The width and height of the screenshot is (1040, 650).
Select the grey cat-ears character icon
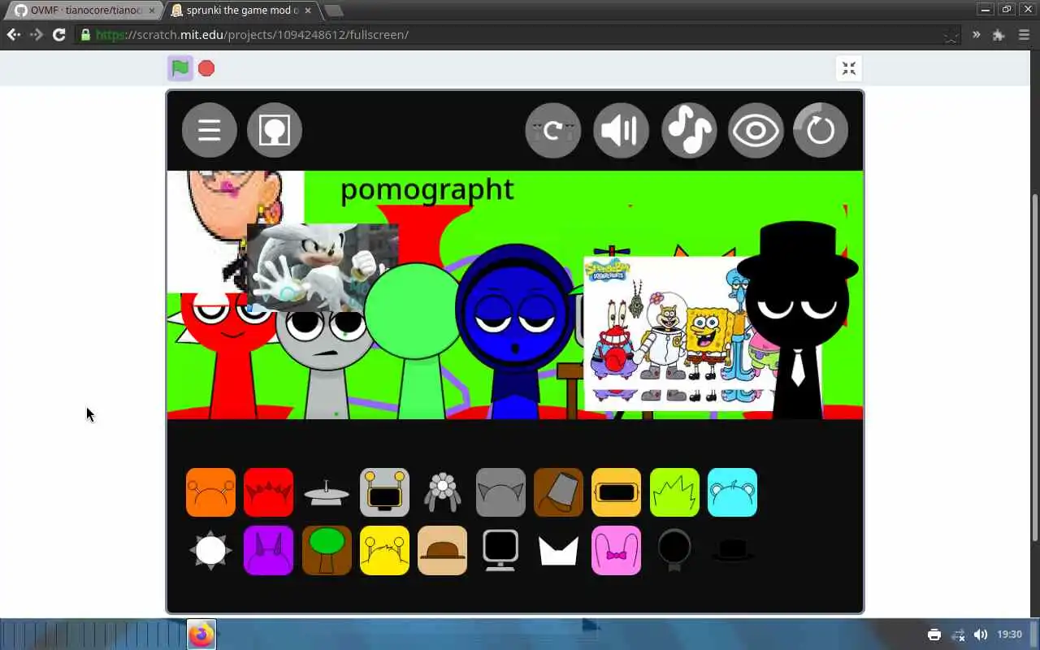pos(500,492)
